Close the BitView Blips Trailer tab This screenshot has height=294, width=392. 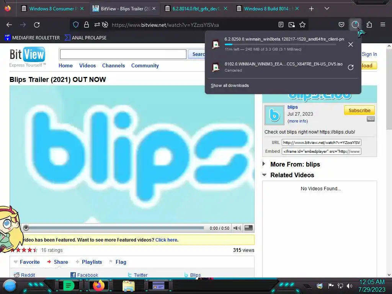tap(154, 8)
